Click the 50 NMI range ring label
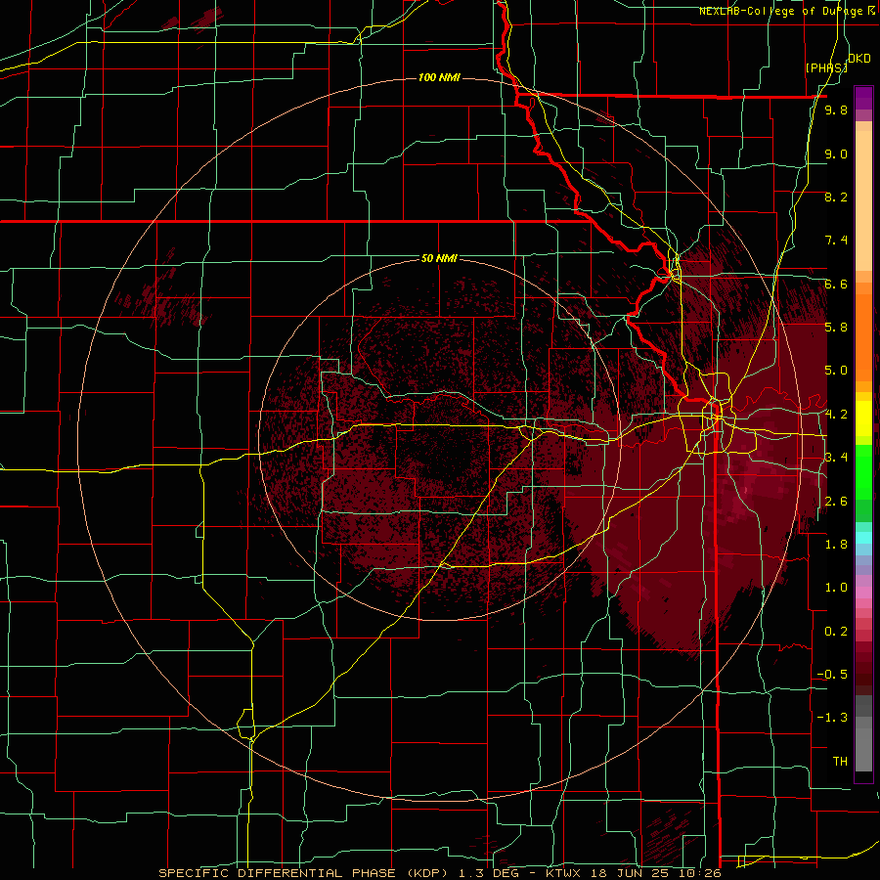Viewport: 880px width, 880px height. coord(439,258)
